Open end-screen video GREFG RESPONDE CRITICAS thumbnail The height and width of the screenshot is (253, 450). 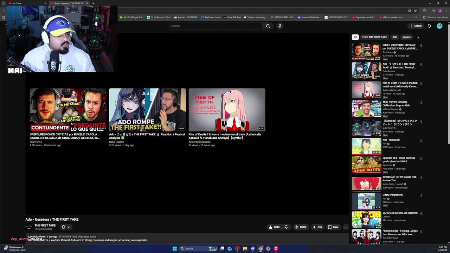pyautogui.click(x=68, y=110)
